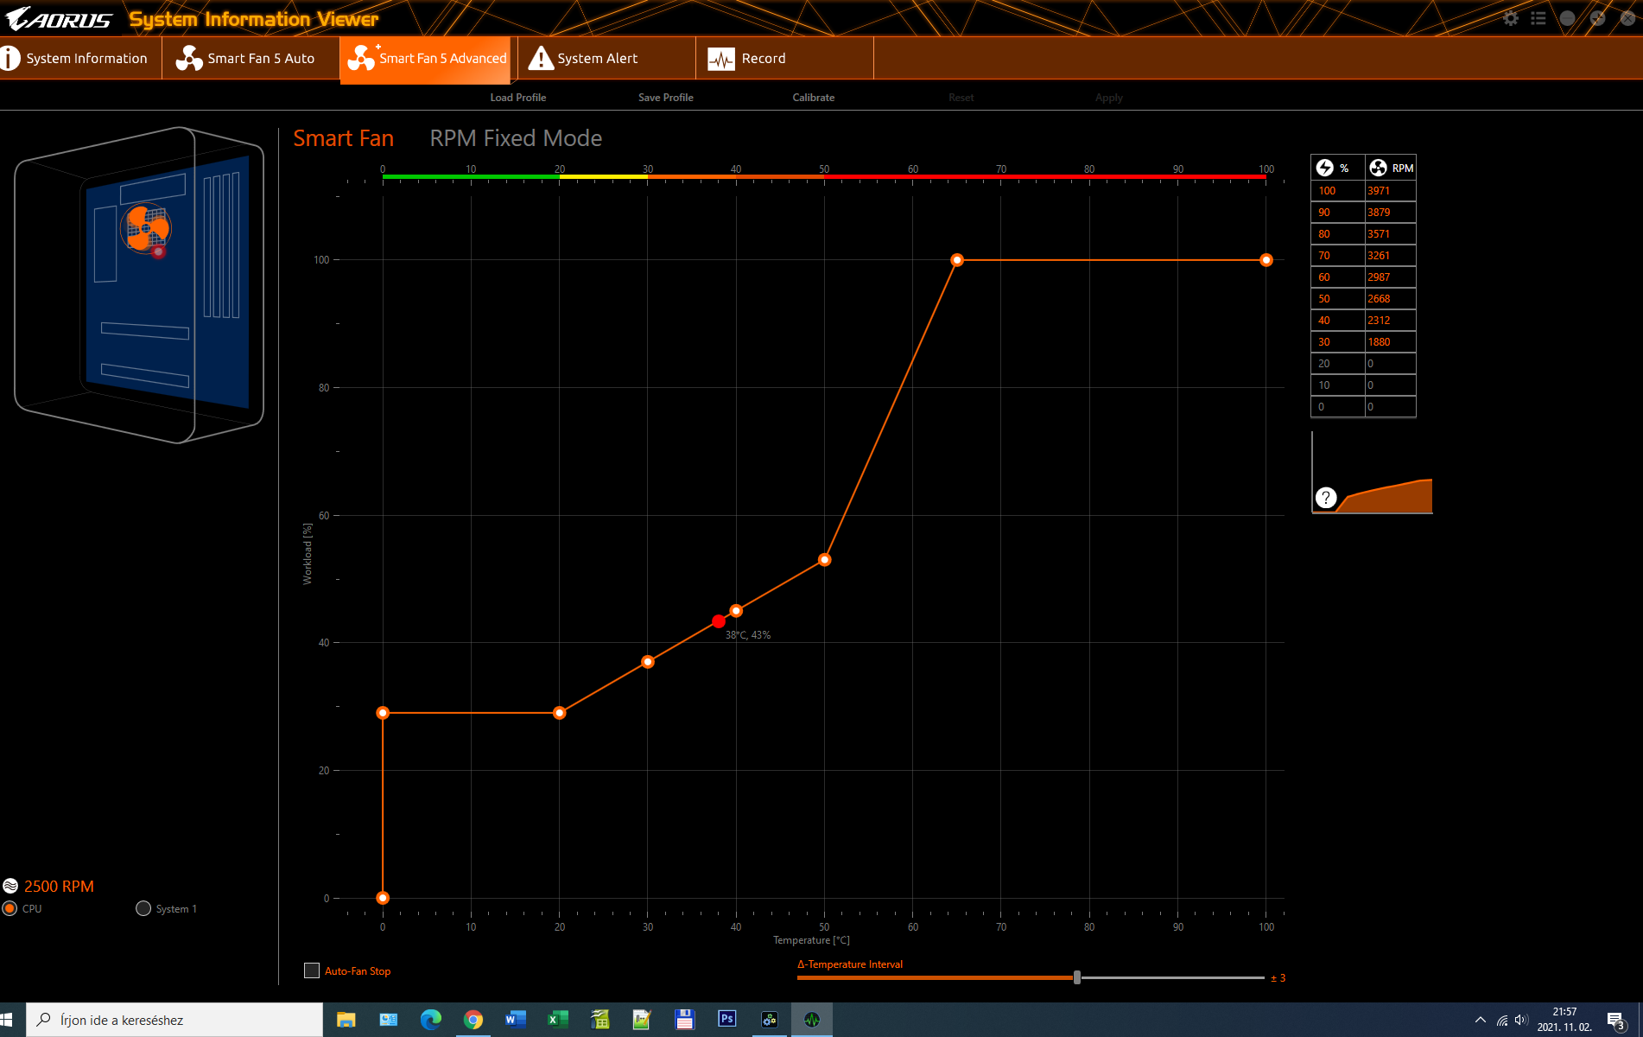The height and width of the screenshot is (1037, 1643).
Task: Click Load Profile
Action: (517, 98)
